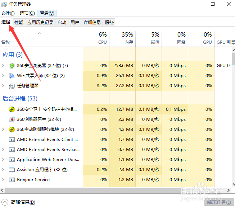Select the 后台进程 (53) group heading
Image resolution: width=235 pixels, height=207 pixels.
coord(20,99)
